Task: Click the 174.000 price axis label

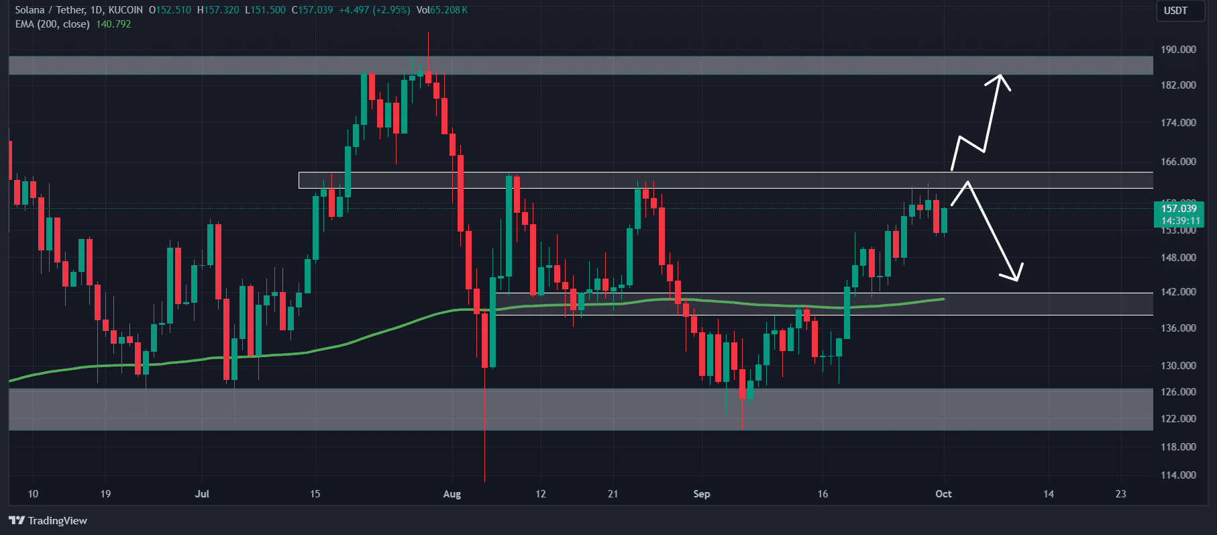Action: [x=1178, y=123]
